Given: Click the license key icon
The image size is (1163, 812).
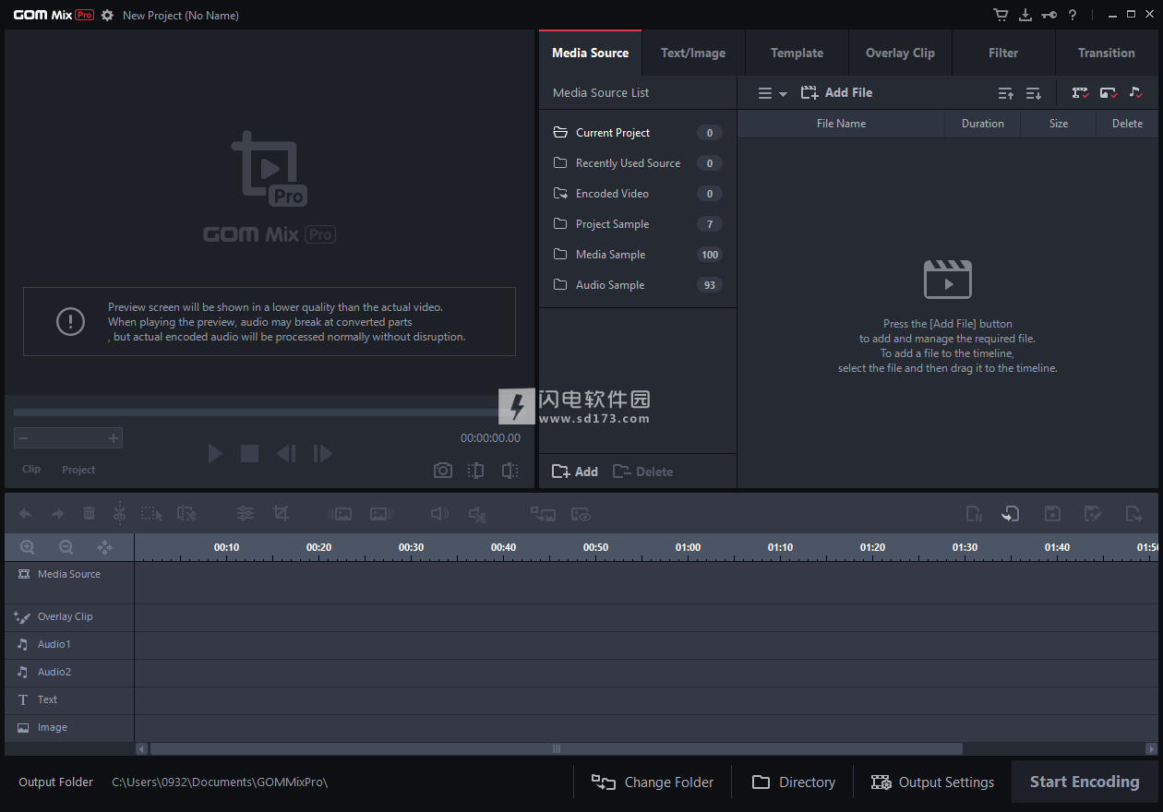Looking at the screenshot, I should tap(1049, 15).
